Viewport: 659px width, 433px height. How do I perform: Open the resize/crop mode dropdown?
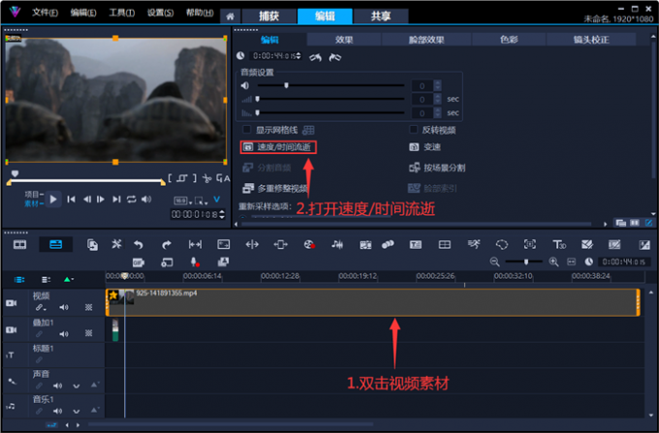(x=202, y=201)
